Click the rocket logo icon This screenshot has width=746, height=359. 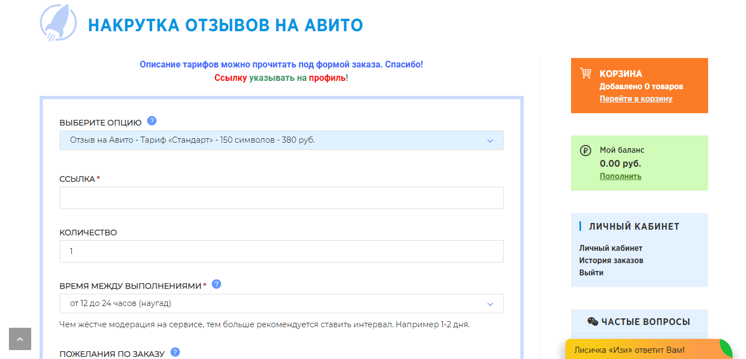(x=58, y=23)
